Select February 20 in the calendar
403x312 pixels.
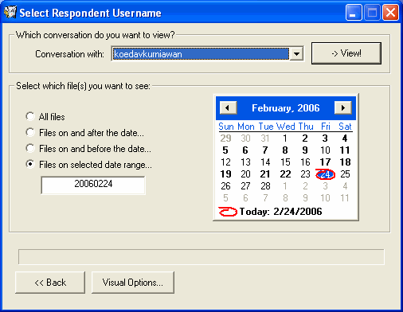pos(245,174)
